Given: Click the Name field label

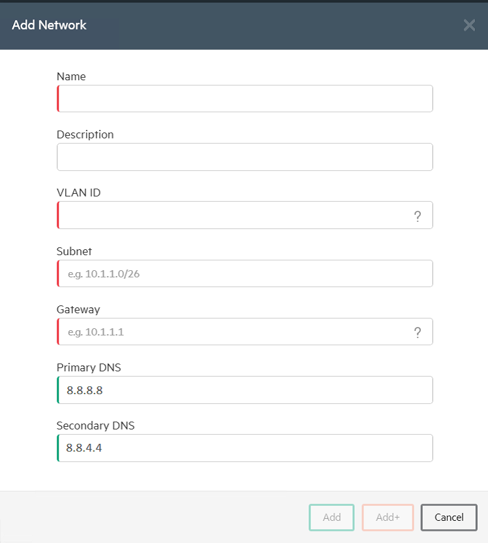Looking at the screenshot, I should 71,76.
